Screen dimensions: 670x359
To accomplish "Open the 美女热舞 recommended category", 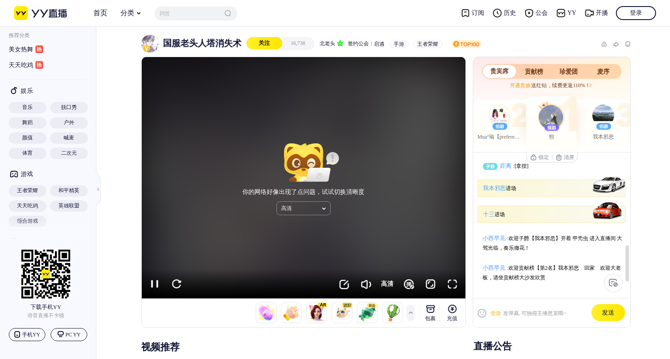I will (26, 49).
